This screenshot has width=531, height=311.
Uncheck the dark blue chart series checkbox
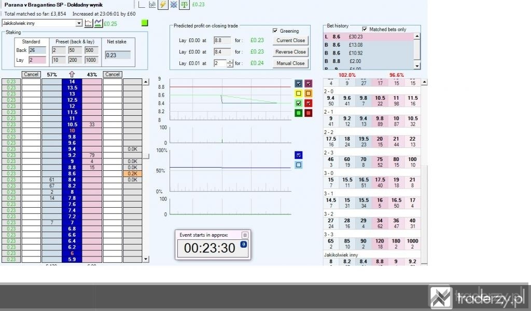(x=298, y=84)
